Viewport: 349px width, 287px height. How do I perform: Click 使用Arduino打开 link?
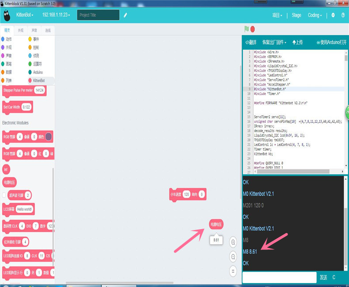[x=331, y=42]
